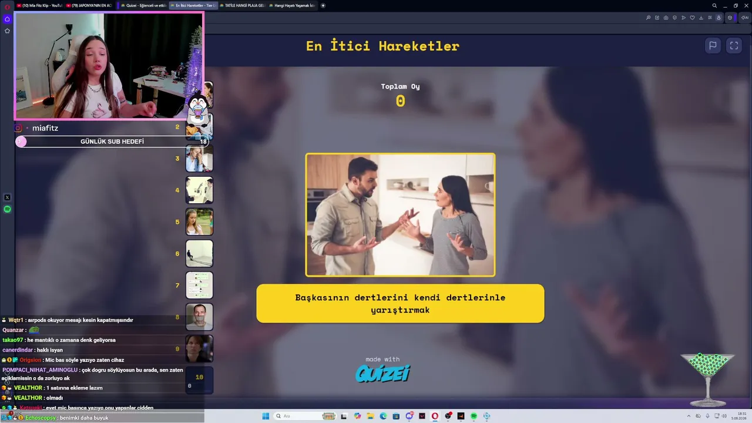Viewport: 752px width, 423px height.
Task: Select the rank 5 tier thumbnail
Action: click(x=199, y=222)
